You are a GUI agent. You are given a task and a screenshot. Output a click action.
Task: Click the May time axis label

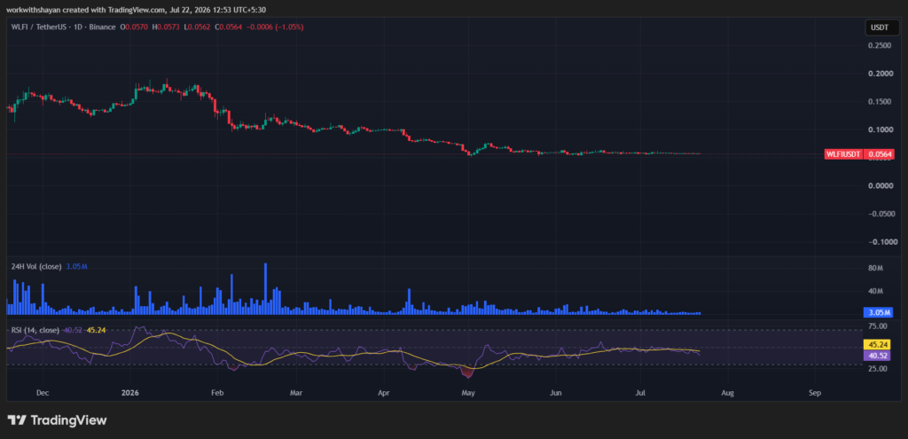click(468, 393)
